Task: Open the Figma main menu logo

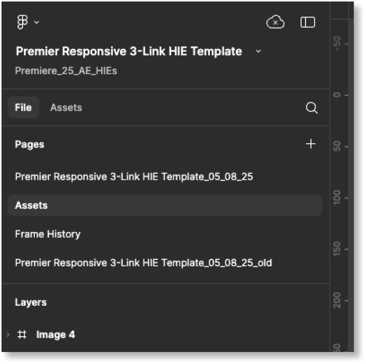Action: [23, 22]
